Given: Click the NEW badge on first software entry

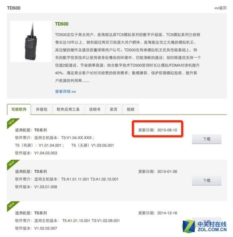Looking at the screenshot, I should click(x=12, y=123).
